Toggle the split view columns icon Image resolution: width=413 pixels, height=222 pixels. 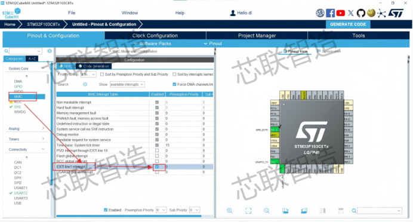point(322,211)
